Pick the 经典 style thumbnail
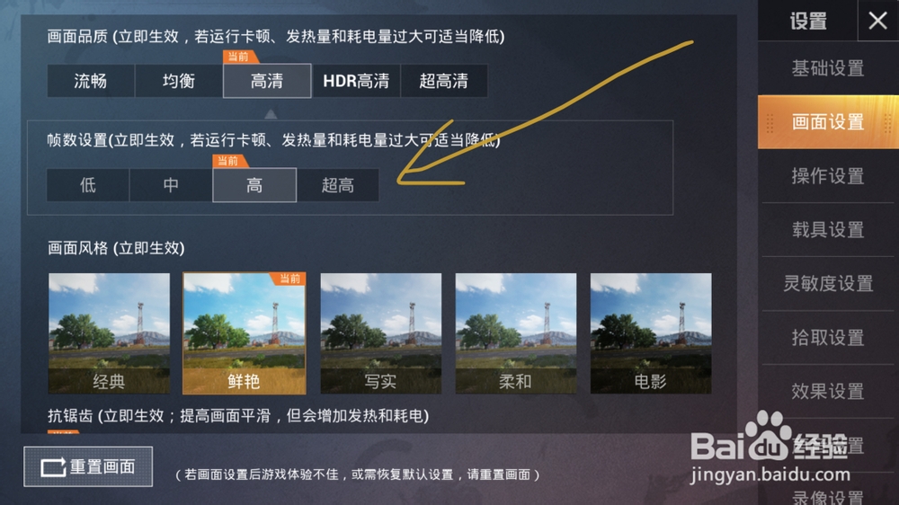This screenshot has height=505, width=899. click(x=109, y=333)
